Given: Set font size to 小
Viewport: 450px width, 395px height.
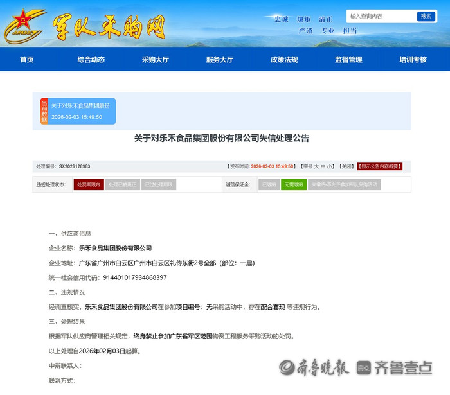Looking at the screenshot, I should (329, 166).
